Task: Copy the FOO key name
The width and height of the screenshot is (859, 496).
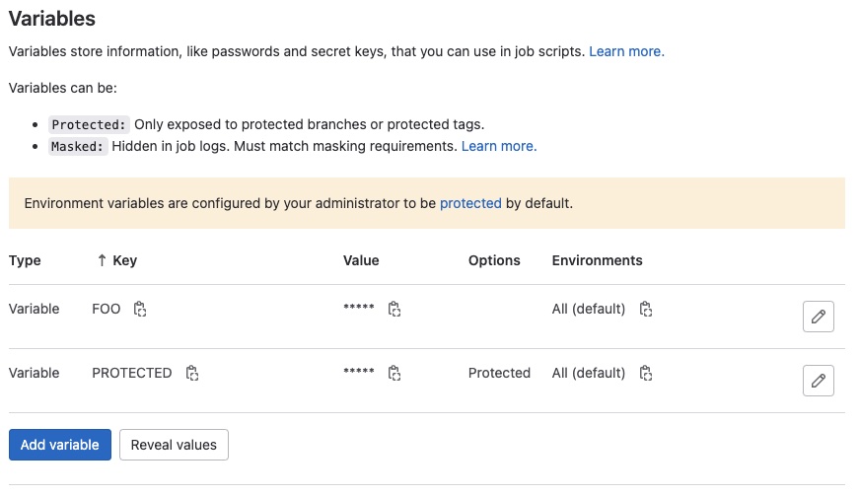Action: [x=140, y=310]
